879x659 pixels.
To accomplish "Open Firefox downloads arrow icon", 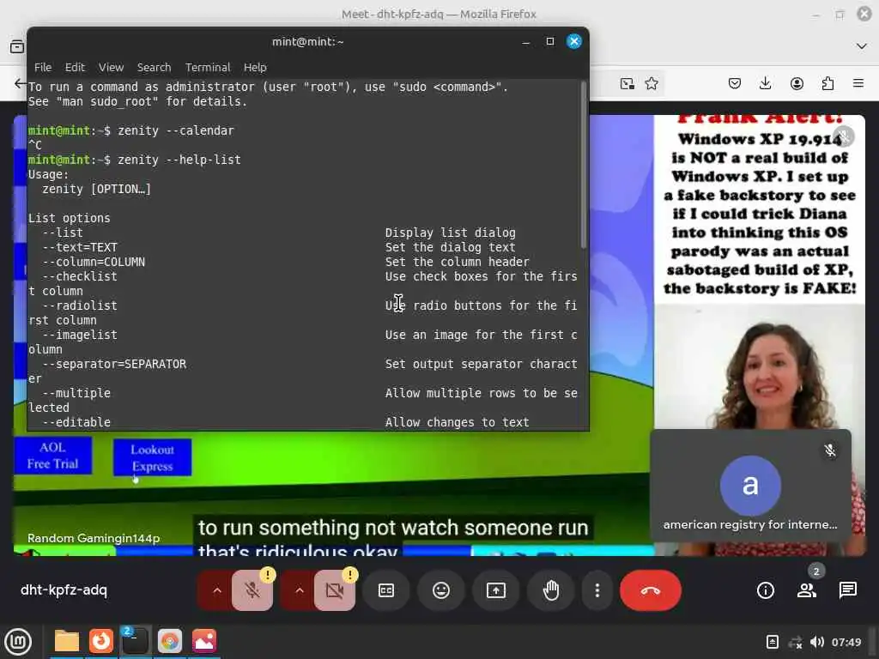I will click(x=765, y=83).
